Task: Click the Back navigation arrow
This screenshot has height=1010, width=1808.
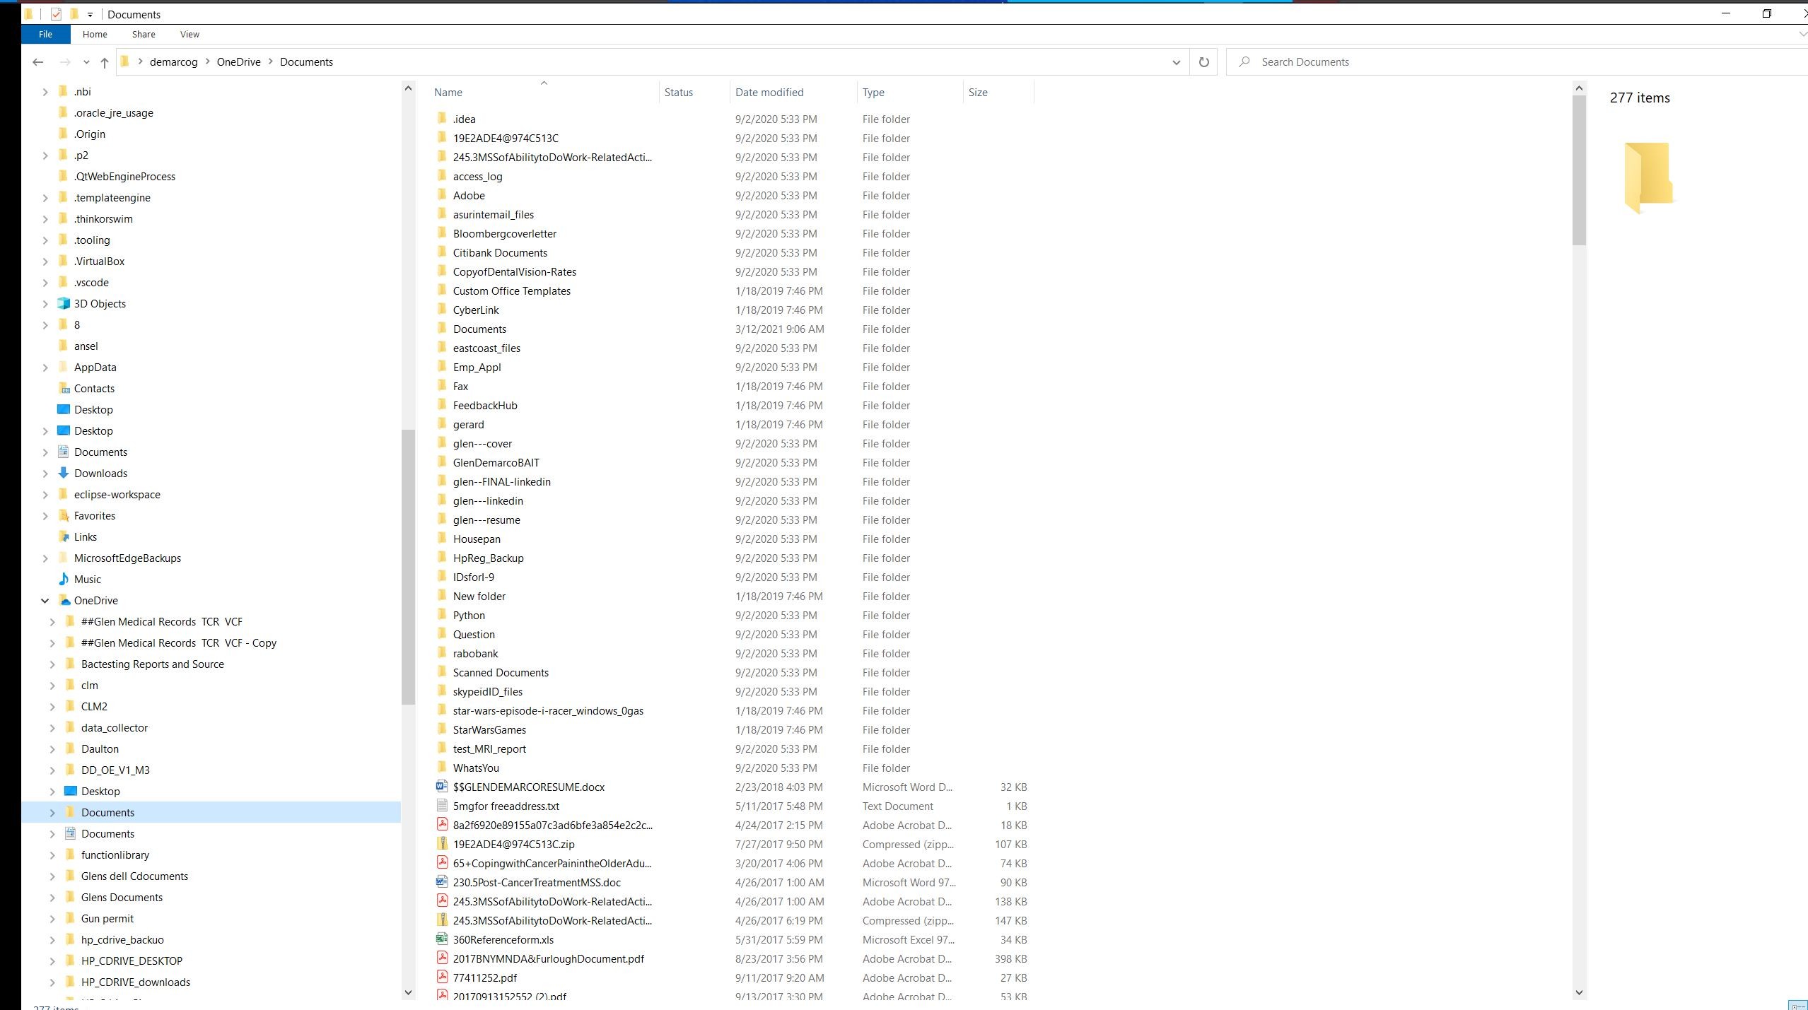Action: pos(38,62)
